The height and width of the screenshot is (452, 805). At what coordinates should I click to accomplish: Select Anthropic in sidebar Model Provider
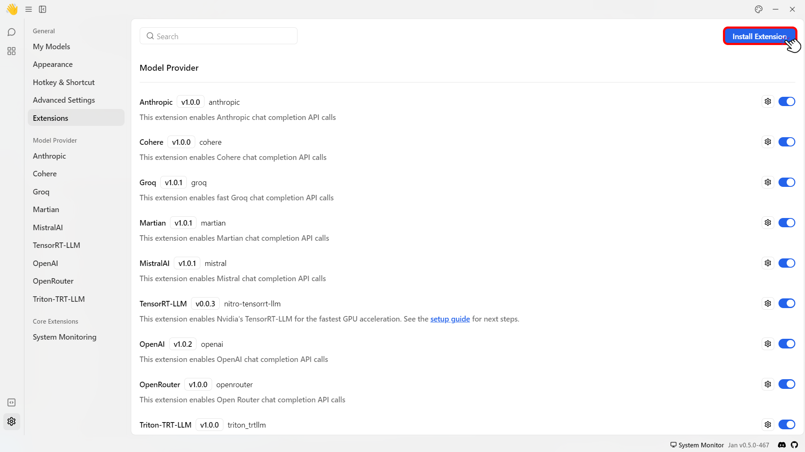tap(76, 156)
